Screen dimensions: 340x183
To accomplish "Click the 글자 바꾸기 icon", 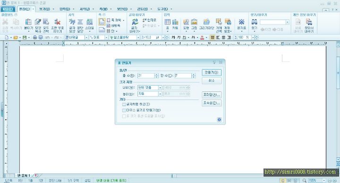I will (x=135, y=22).
